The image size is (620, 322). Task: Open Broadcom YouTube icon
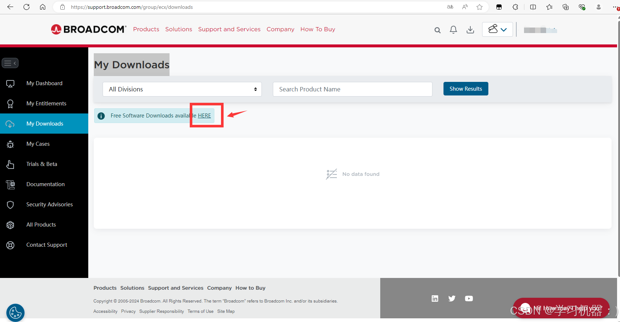[469, 299]
